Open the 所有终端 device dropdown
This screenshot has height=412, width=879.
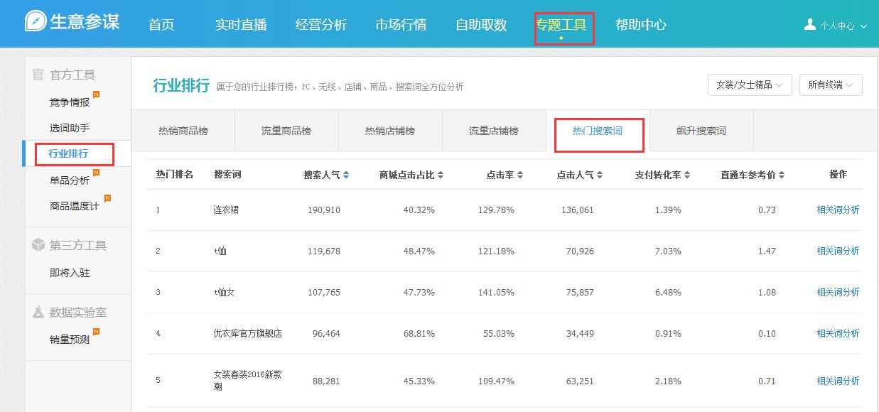tap(831, 85)
